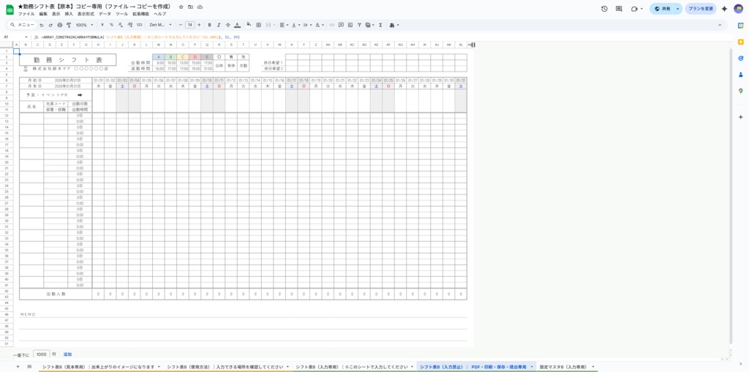Format as percent

111,25
